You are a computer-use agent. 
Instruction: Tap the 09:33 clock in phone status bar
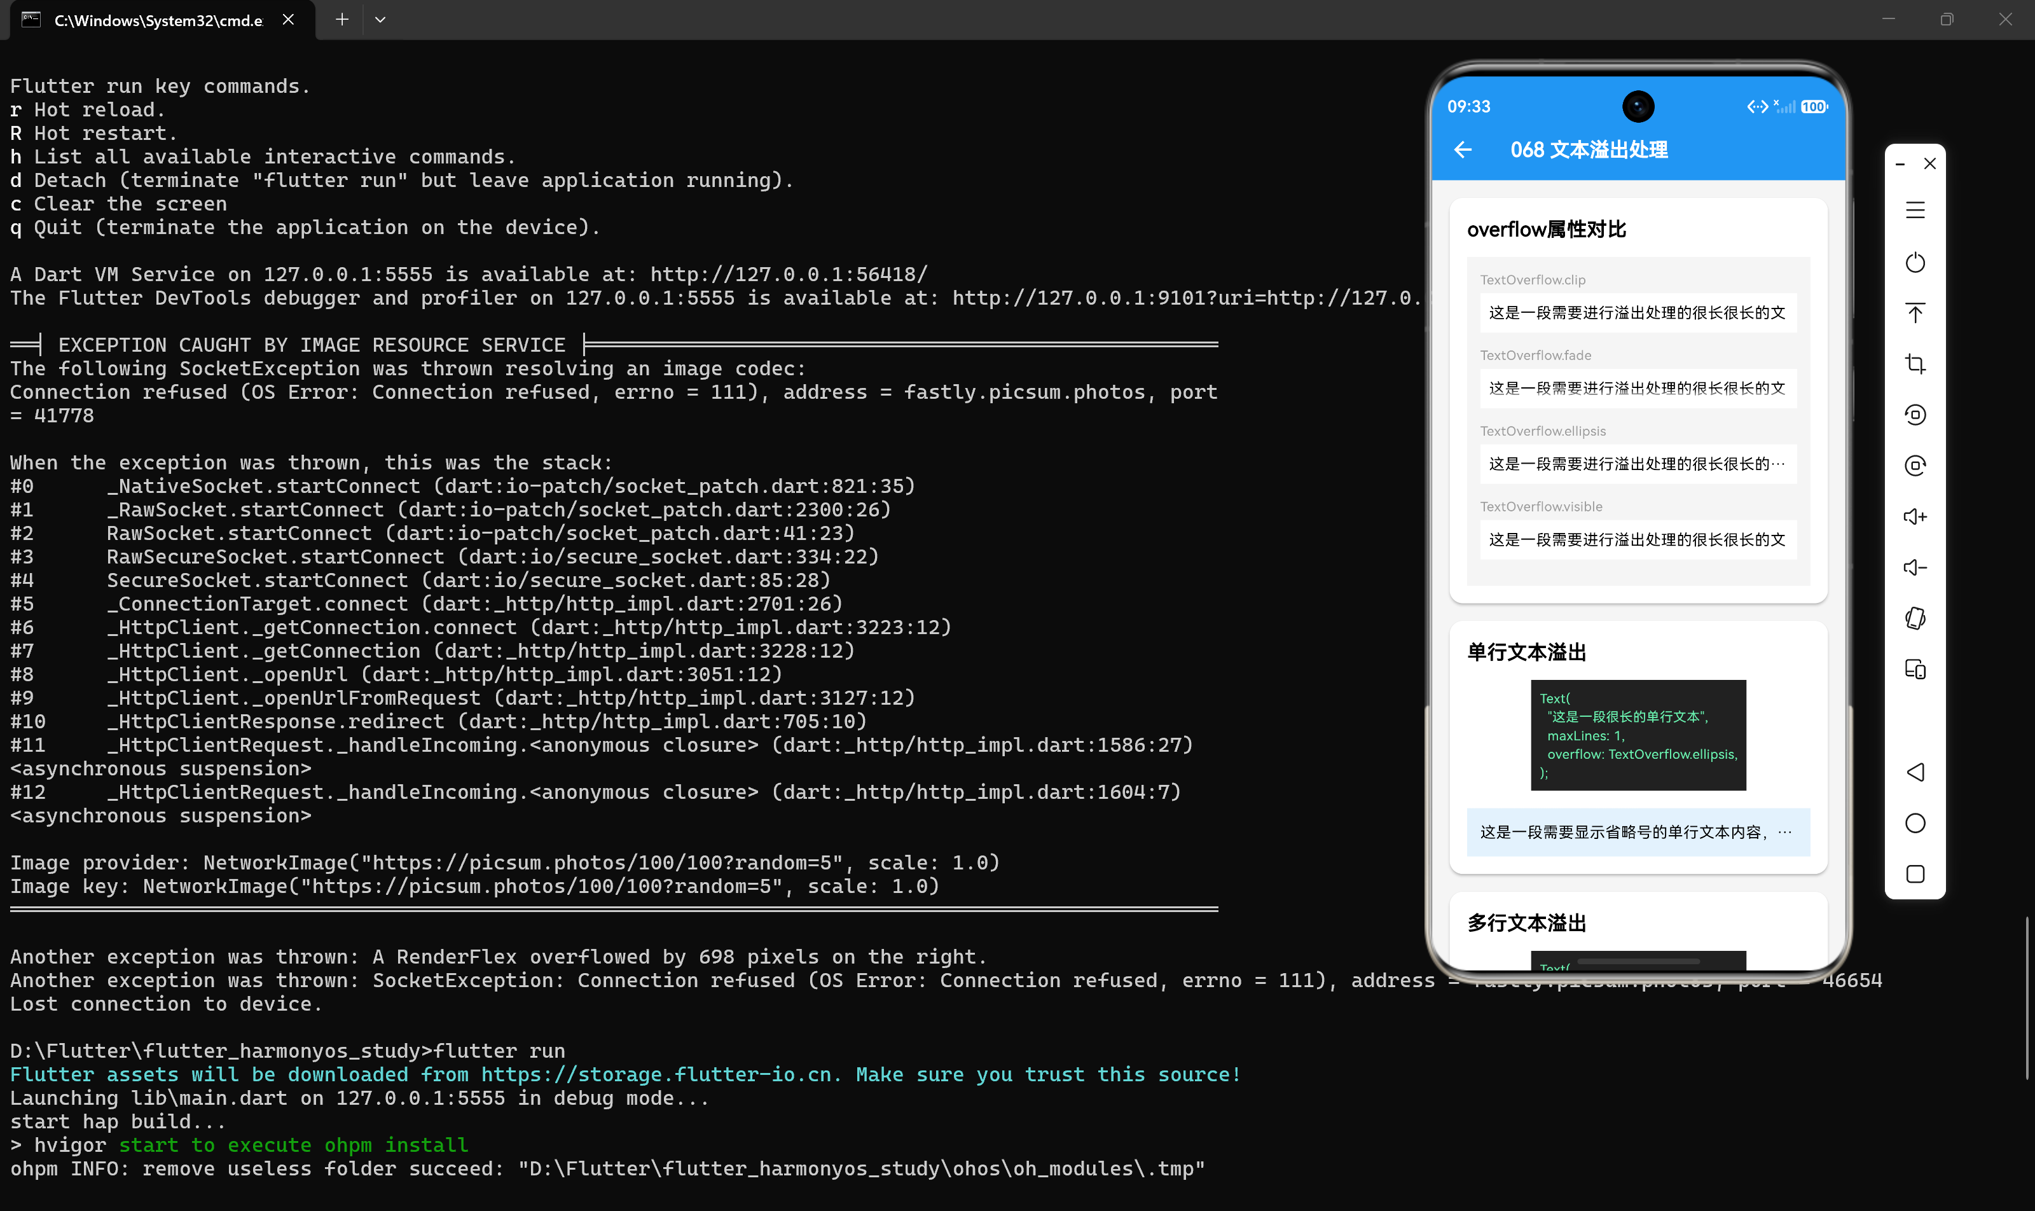point(1468,107)
